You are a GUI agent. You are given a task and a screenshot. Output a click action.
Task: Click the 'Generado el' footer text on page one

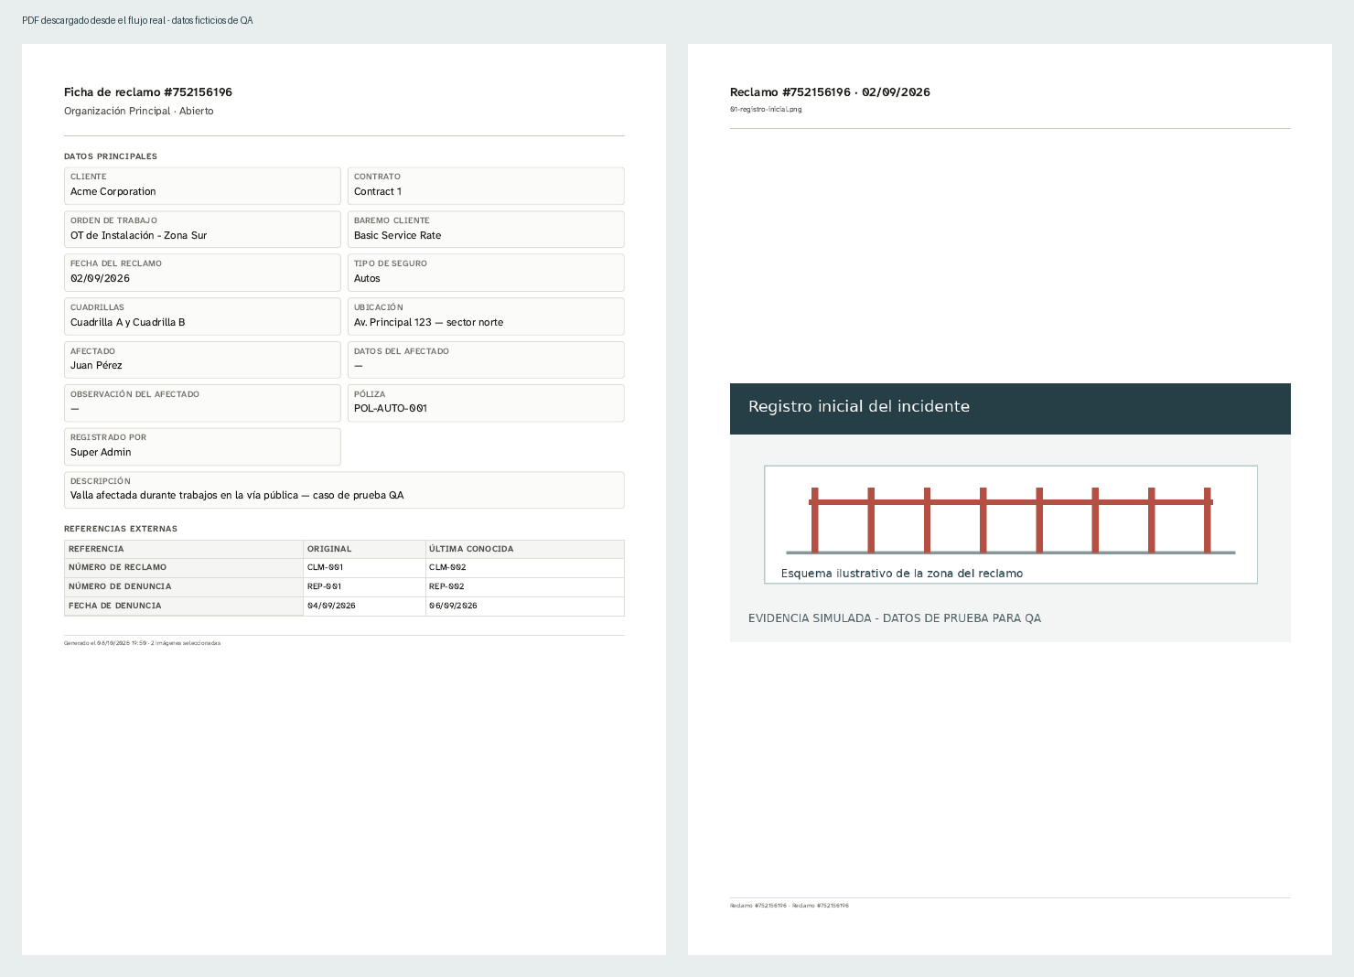tap(142, 643)
